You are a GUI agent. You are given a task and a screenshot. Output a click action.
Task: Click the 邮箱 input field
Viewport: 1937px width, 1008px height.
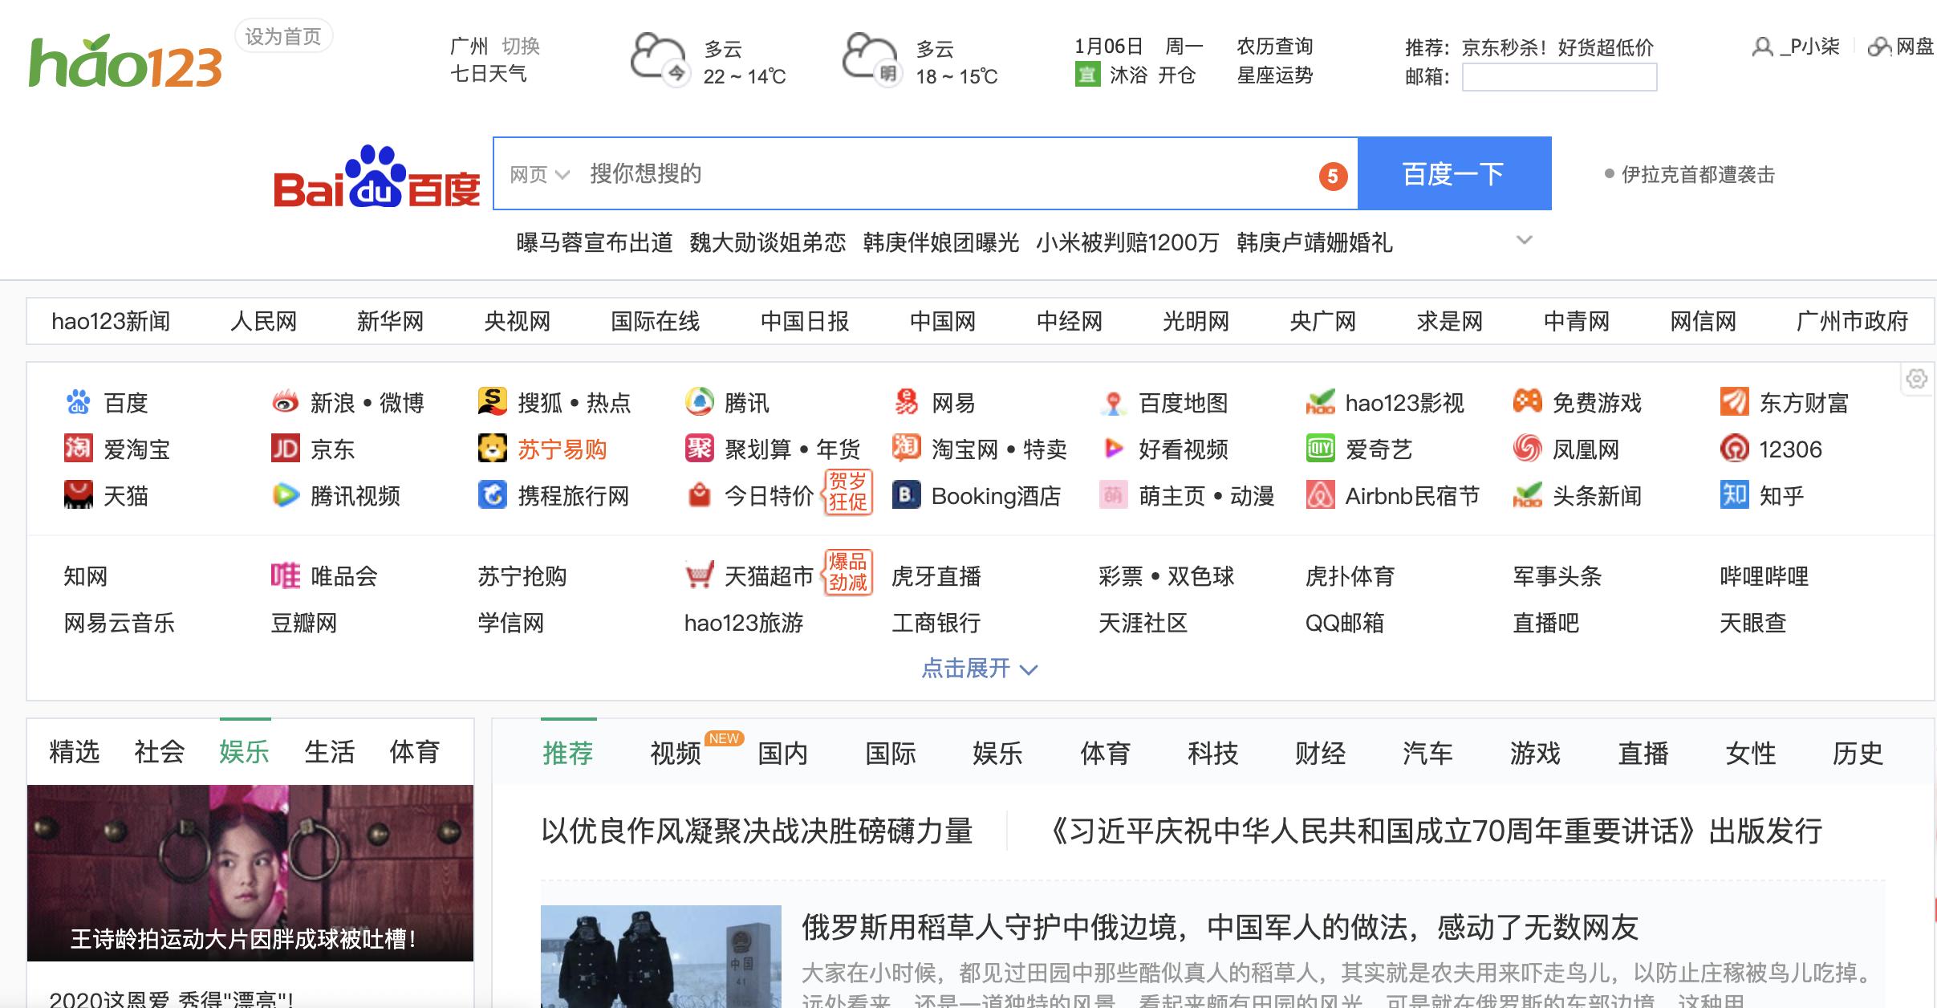pos(1560,79)
